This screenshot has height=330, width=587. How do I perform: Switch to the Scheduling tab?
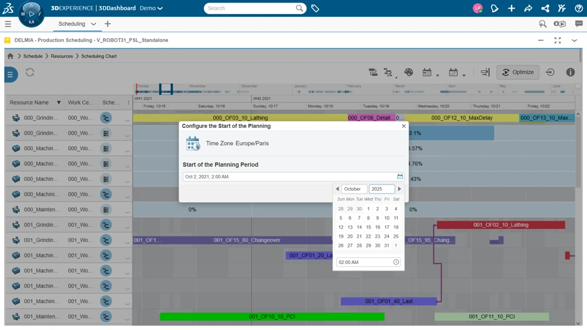(72, 24)
